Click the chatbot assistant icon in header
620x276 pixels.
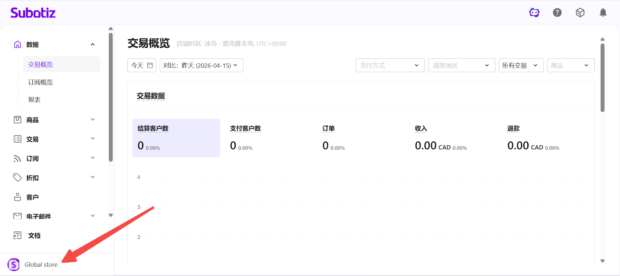tap(534, 13)
